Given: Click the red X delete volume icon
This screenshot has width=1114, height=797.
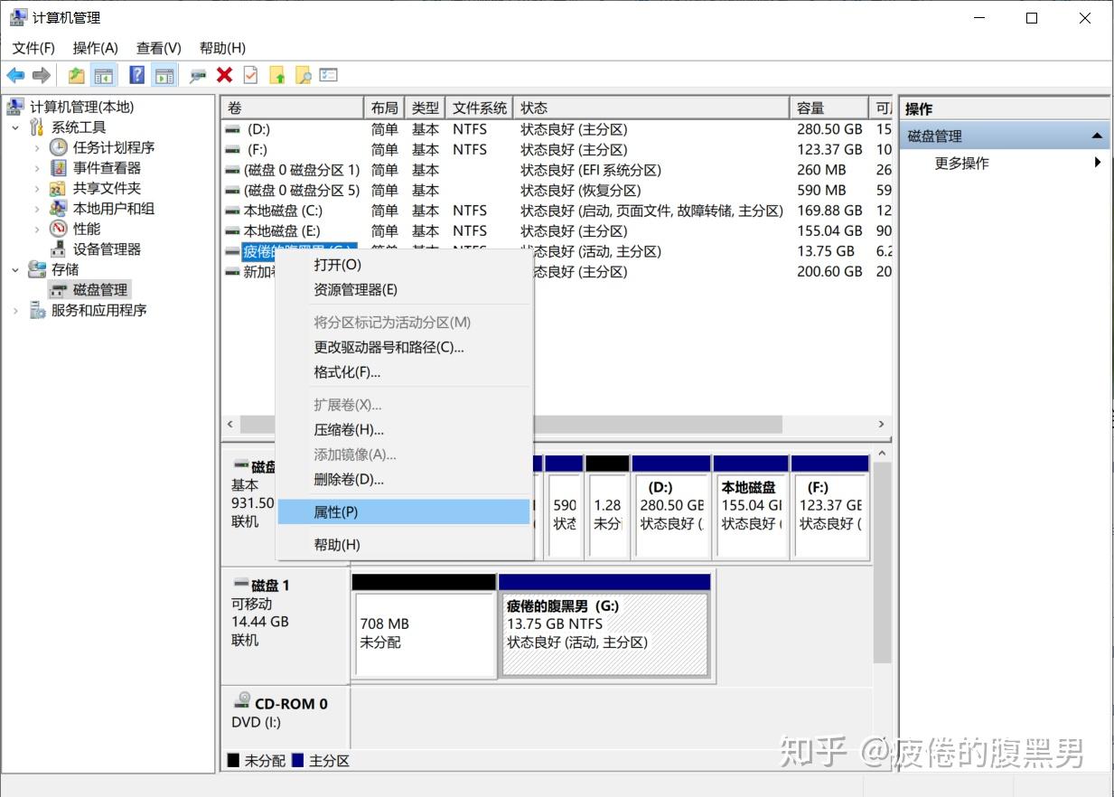Looking at the screenshot, I should coord(225,75).
